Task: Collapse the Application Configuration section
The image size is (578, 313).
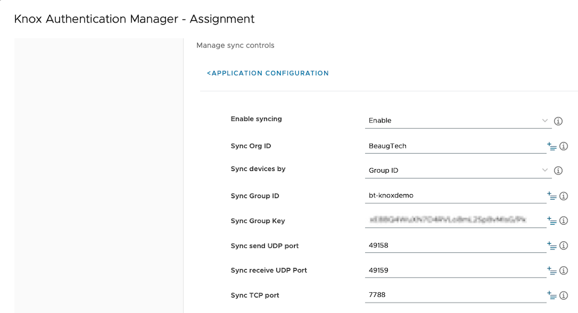Action: point(268,73)
